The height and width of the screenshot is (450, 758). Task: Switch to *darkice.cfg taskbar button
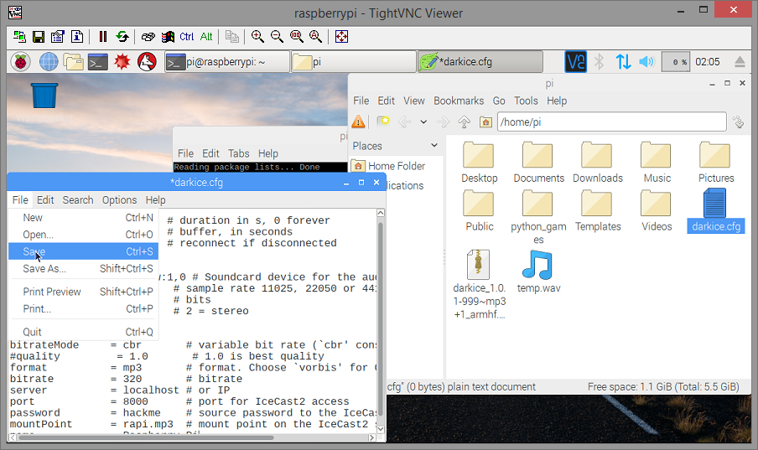480,62
